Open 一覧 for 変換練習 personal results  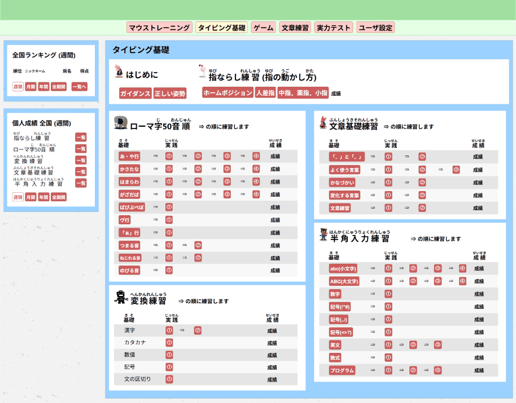[81, 160]
